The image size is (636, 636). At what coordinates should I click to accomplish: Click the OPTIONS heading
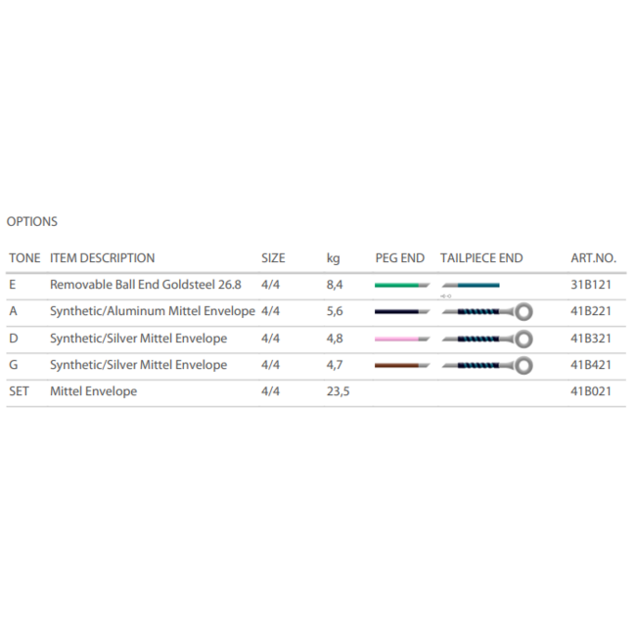click(x=32, y=222)
